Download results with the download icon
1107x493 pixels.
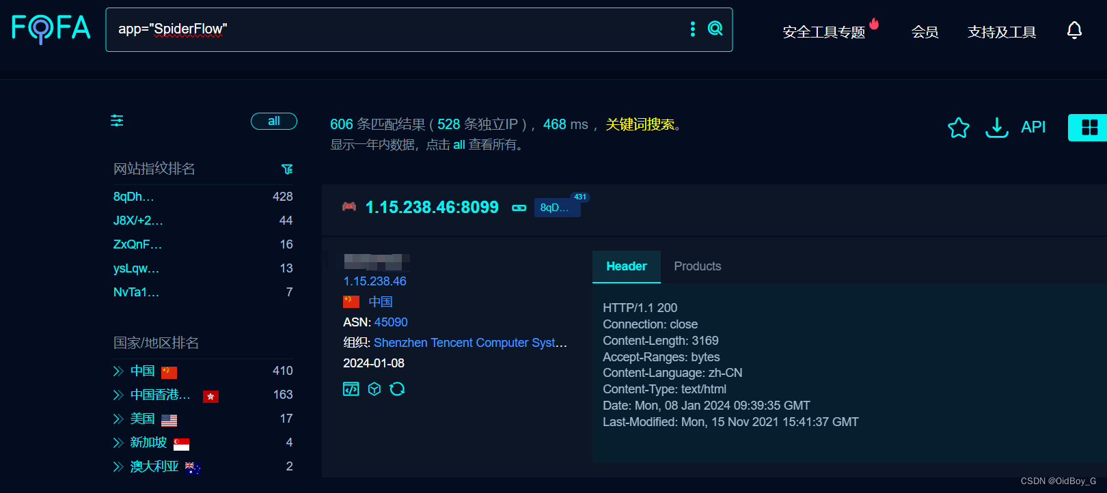click(x=996, y=127)
